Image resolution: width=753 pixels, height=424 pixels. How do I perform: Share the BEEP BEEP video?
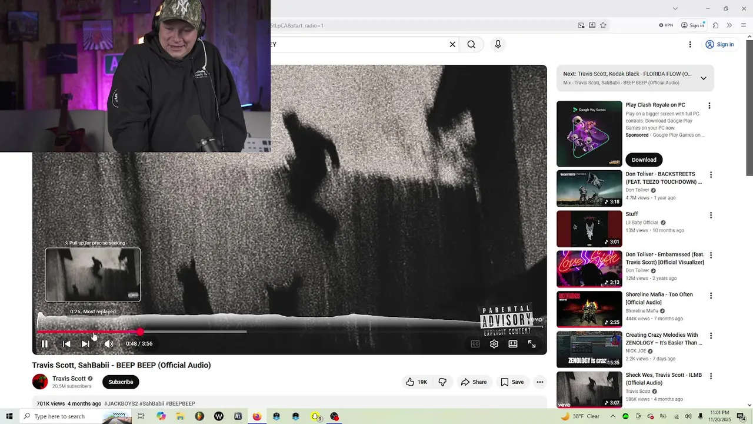(x=474, y=382)
